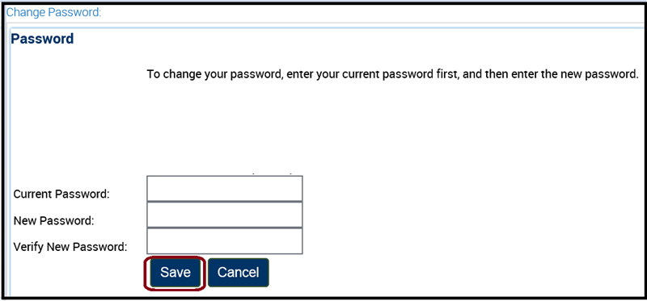647x301 pixels.
Task: Focus the Current Password input field
Action: pos(225,189)
